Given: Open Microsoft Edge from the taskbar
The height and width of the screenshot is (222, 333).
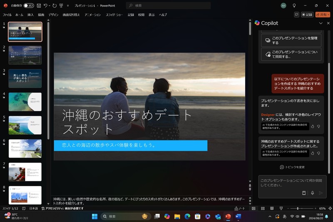Looking at the screenshot, I should 187,217.
